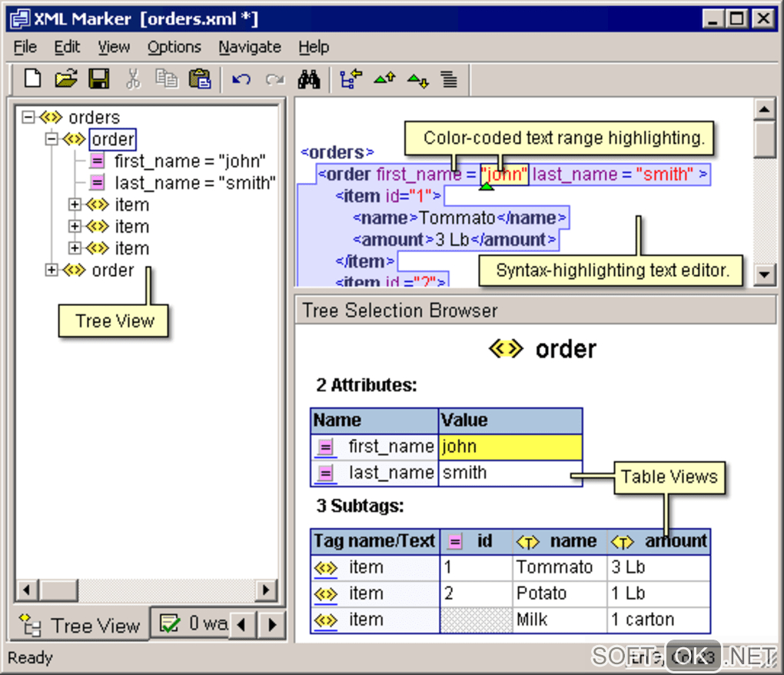784x675 pixels.
Task: Click the smith value cell
Action: pos(510,473)
